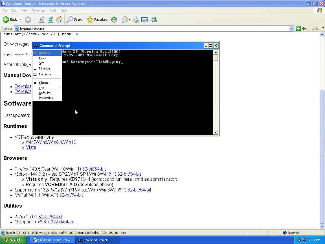Open the Vista VCRedist link
This screenshot has height=244, width=325.
pyautogui.click(x=31, y=147)
